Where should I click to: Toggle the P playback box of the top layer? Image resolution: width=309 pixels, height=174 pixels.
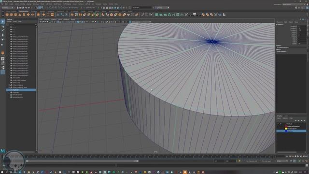click(281, 124)
